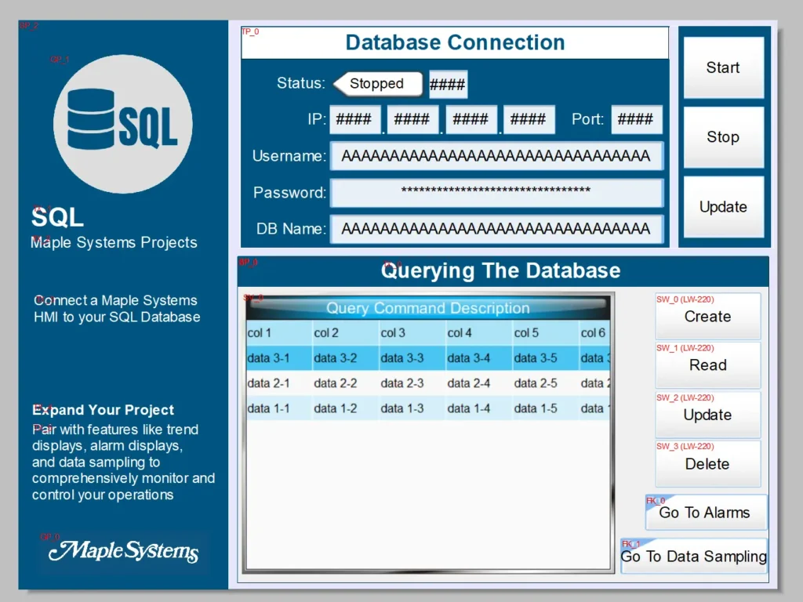This screenshot has height=602, width=803.
Task: Click the Username input field
Action: (496, 156)
